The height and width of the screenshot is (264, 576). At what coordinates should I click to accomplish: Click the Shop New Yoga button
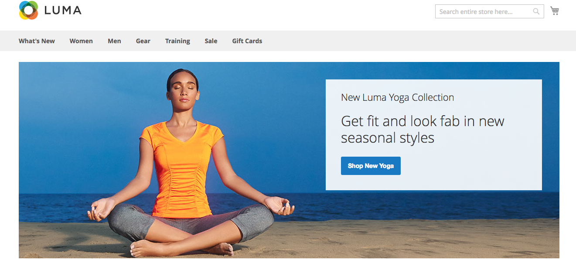coord(371,166)
